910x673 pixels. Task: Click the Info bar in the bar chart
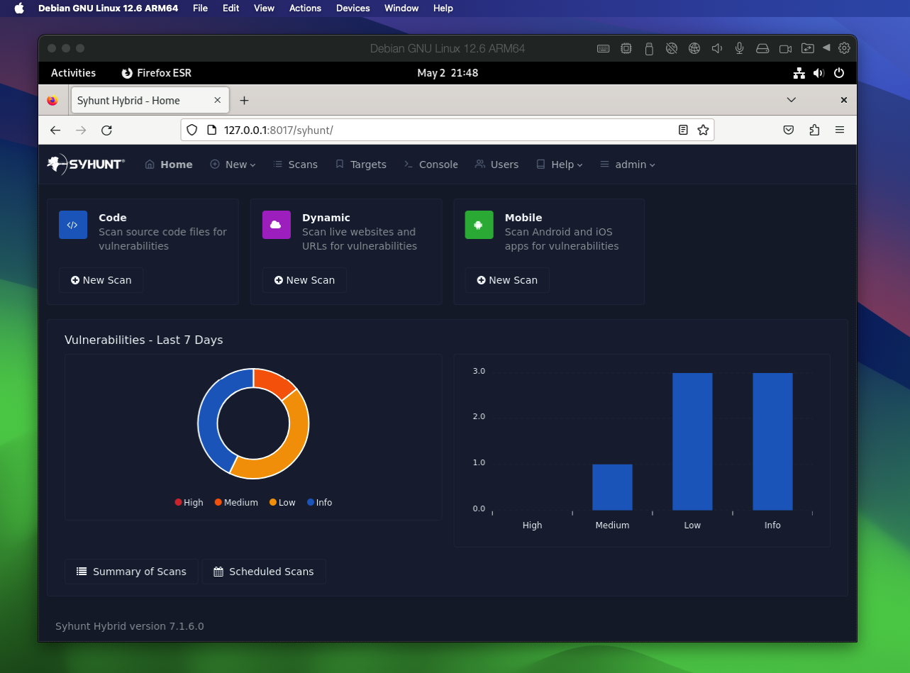tap(772, 441)
